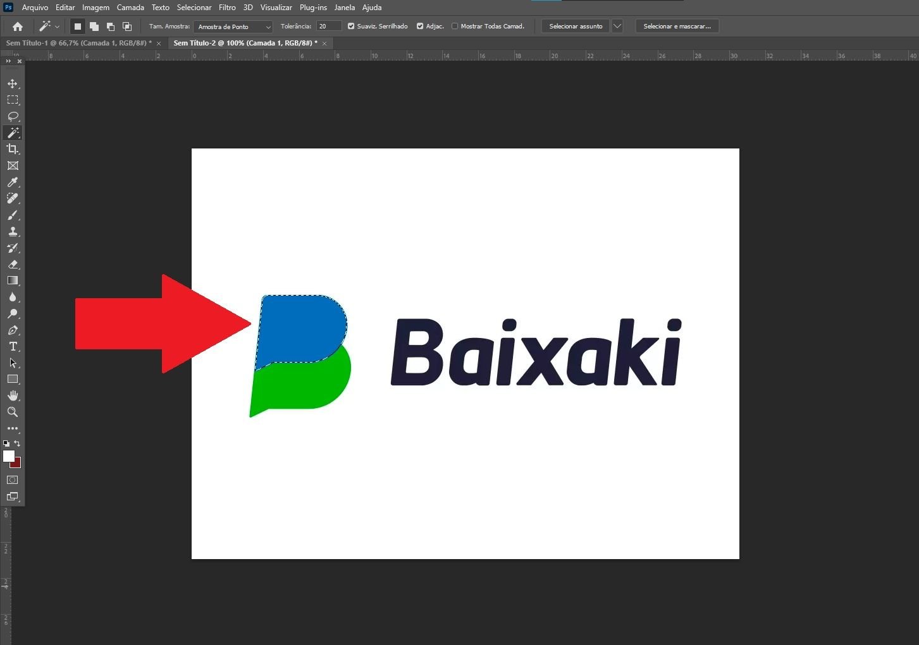Screen dimensions: 919x645
Task: Toggle Quick Mask mode
Action: 13,480
